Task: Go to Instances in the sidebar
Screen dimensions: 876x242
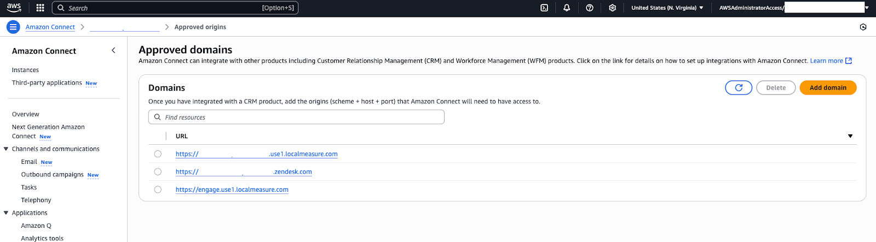Action: point(25,70)
